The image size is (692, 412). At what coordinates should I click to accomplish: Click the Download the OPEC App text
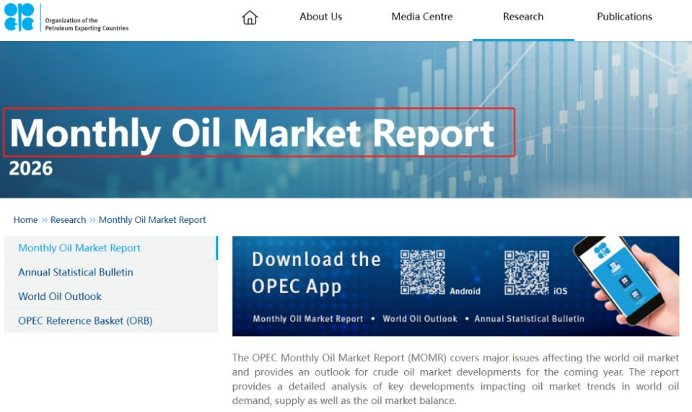click(316, 273)
